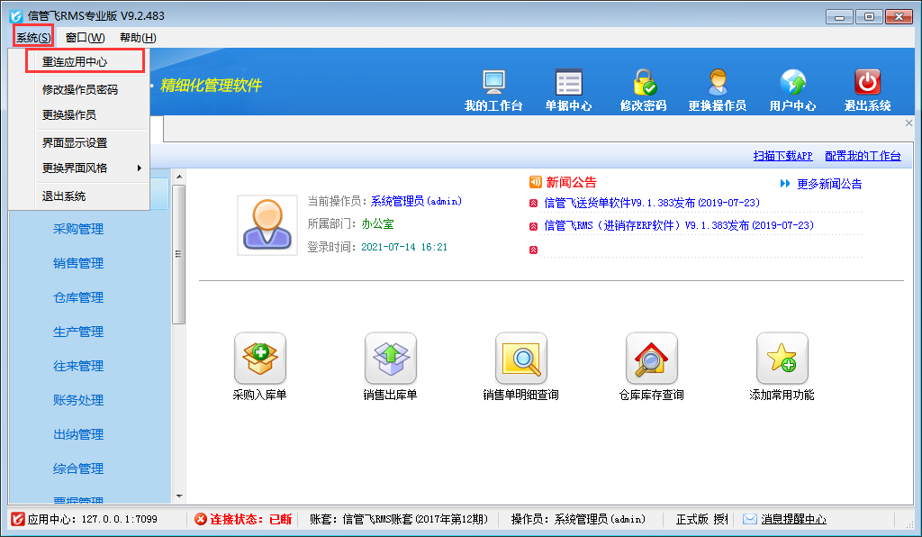Select 销售管理 in sidebar
The image size is (922, 537).
point(78,263)
